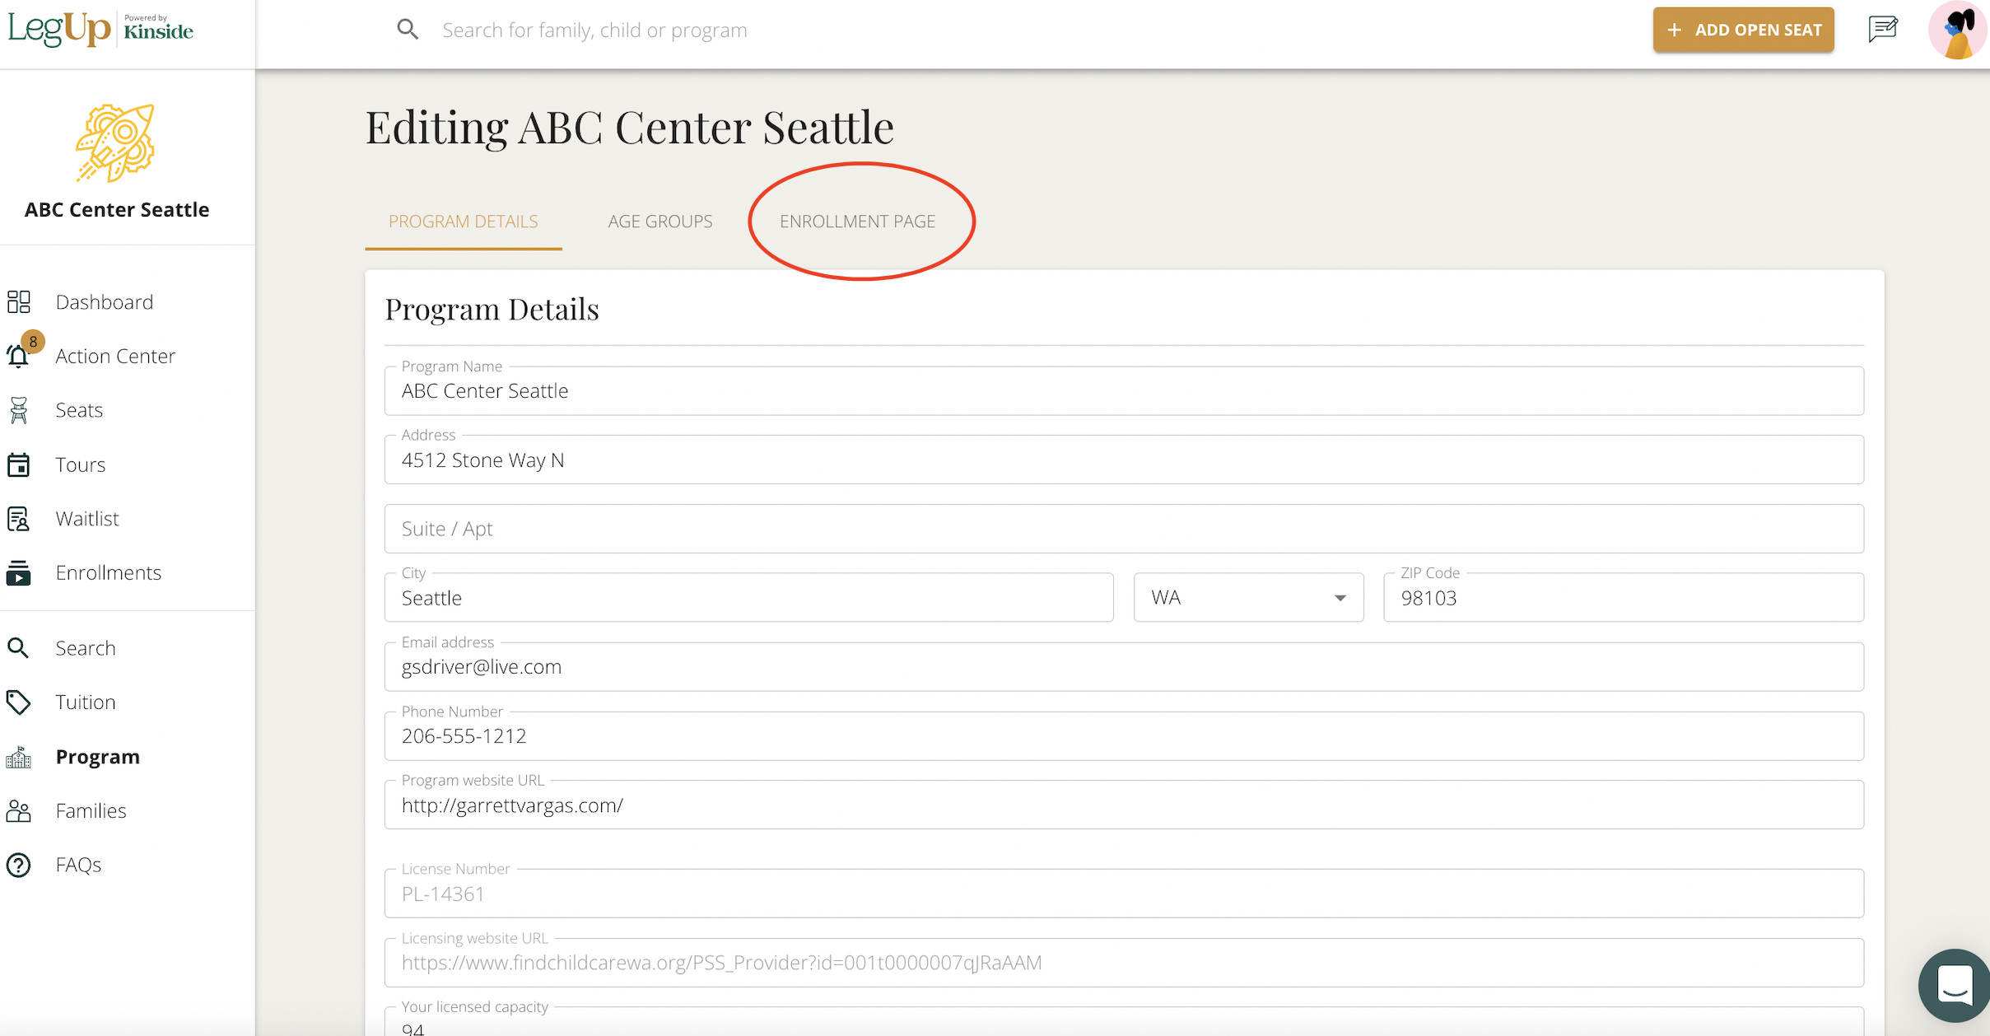
Task: Click the Enrollments icon in sidebar
Action: [19, 572]
